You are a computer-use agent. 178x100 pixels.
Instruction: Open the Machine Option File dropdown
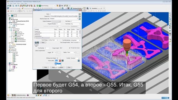64,19
